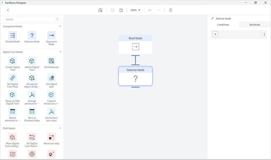The width and height of the screenshot is (271, 160).
Task: Add a new condition with plus button
Action: click(215, 34)
